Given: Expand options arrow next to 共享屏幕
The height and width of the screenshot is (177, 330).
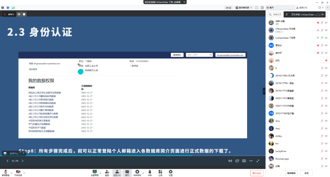Looking at the screenshot, I should tap(100, 173).
